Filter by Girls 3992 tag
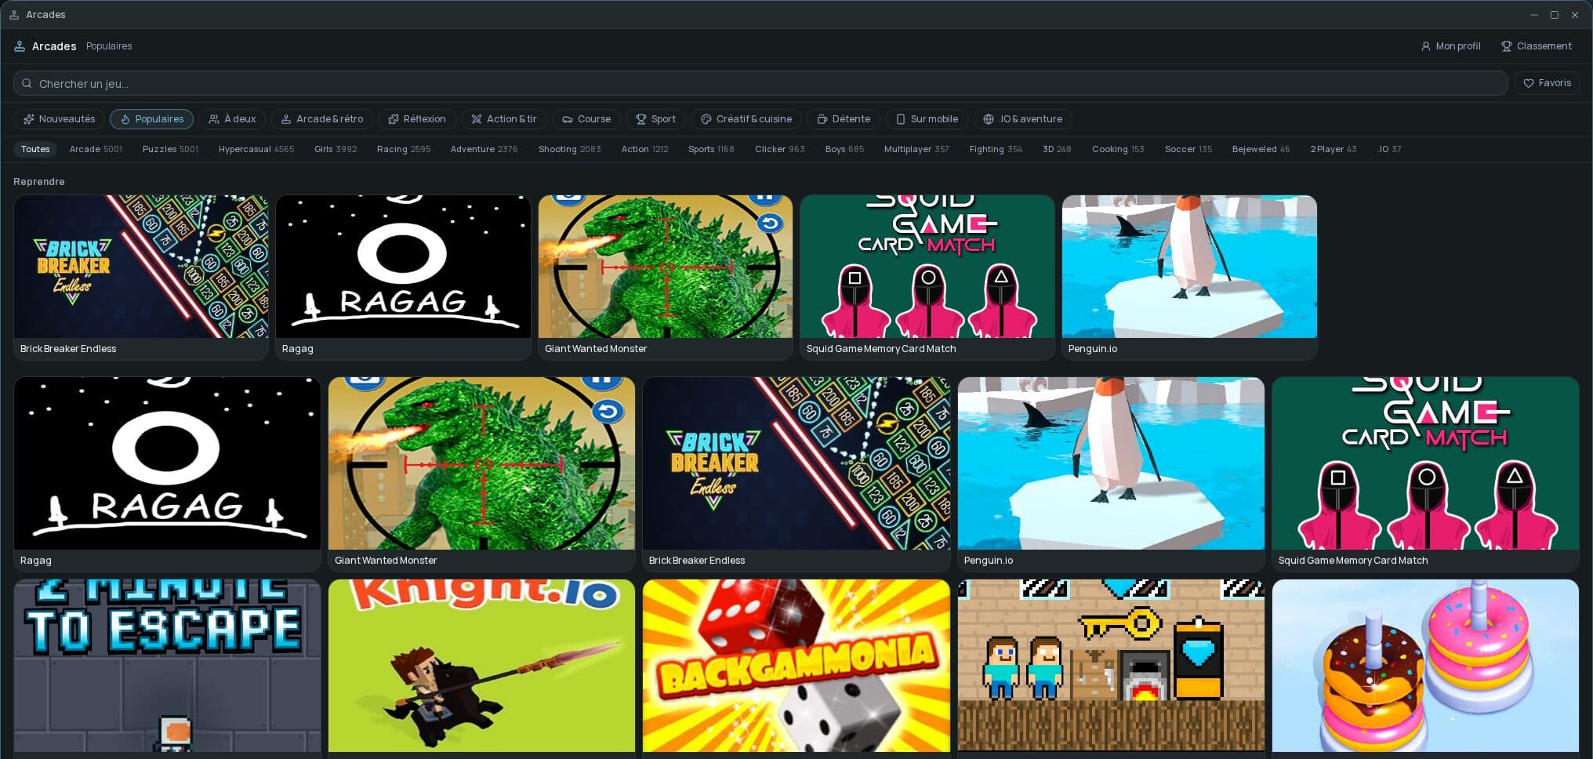The image size is (1593, 759). 336,149
